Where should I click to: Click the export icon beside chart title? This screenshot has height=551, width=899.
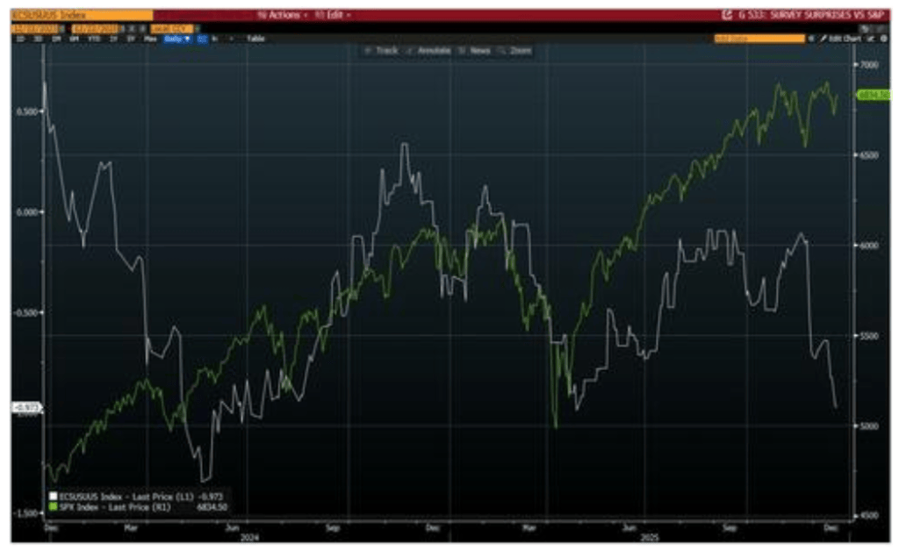click(726, 15)
